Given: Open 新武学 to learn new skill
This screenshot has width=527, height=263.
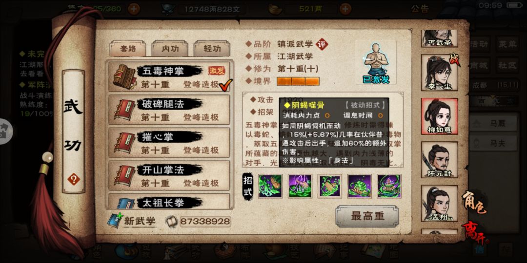Looking at the screenshot, I should tap(132, 221).
